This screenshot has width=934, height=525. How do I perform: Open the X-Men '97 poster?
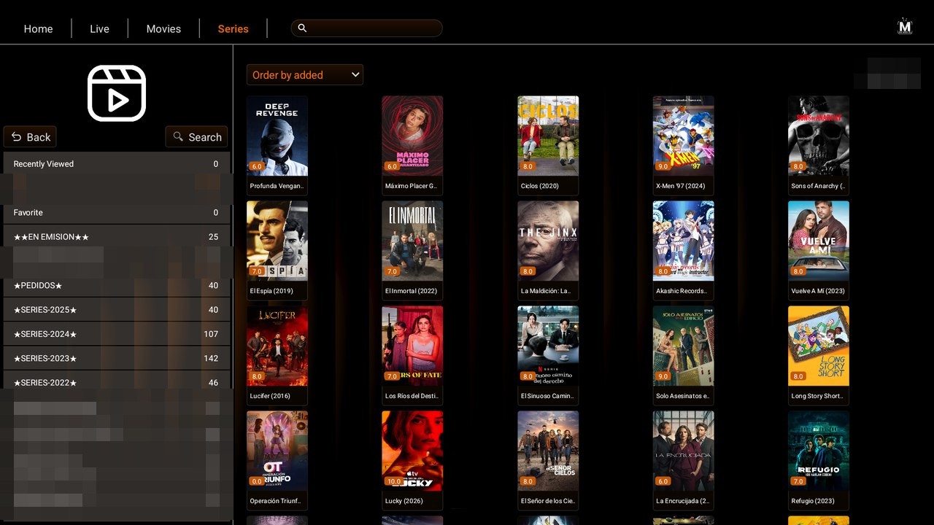(683, 136)
